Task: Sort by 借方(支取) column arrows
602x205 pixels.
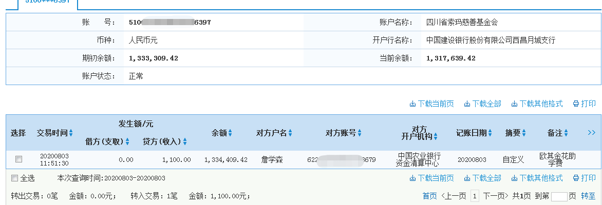Action: pyautogui.click(x=127, y=141)
